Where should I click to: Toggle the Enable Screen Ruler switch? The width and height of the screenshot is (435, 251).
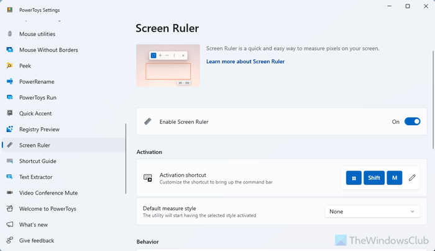tap(412, 122)
